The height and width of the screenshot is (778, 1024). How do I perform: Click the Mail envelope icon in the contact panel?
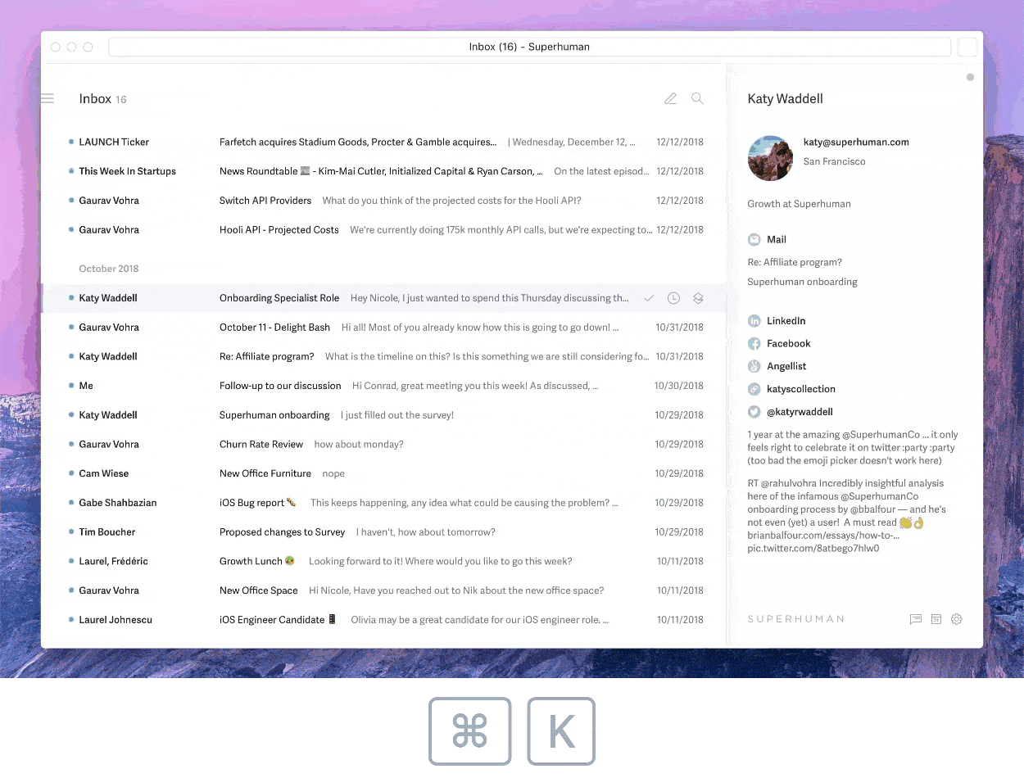click(x=754, y=239)
